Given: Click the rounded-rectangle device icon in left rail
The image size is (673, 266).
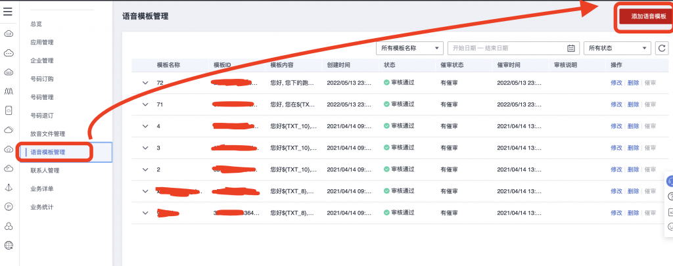Looking at the screenshot, I should click(x=8, y=111).
